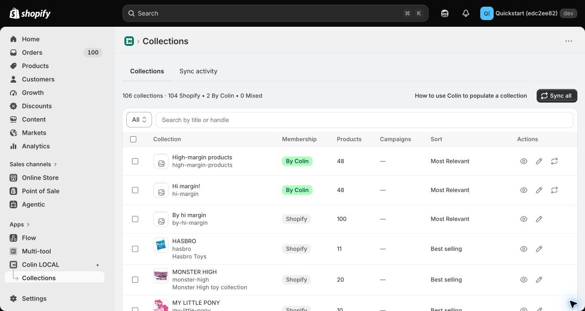The width and height of the screenshot is (585, 311).
Task: Click the Shopify logo
Action: [x=30, y=13]
